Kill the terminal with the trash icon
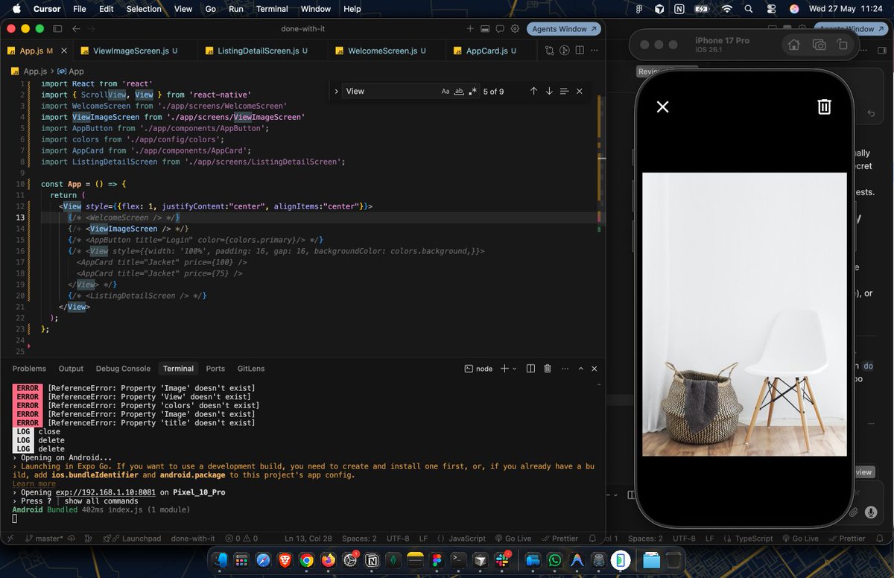 point(548,369)
